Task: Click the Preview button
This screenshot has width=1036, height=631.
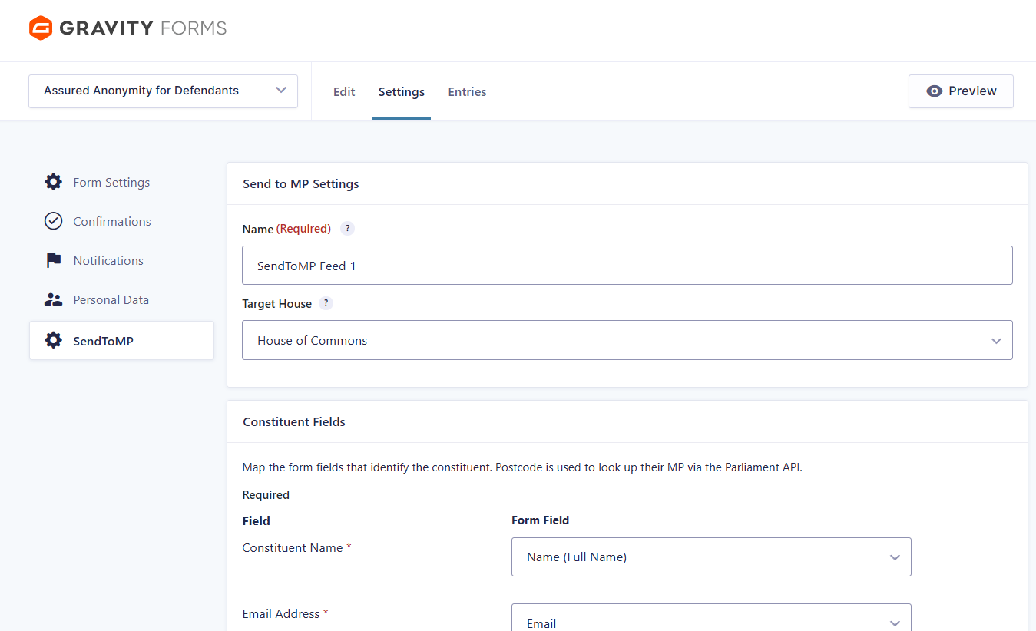Action: [x=961, y=91]
